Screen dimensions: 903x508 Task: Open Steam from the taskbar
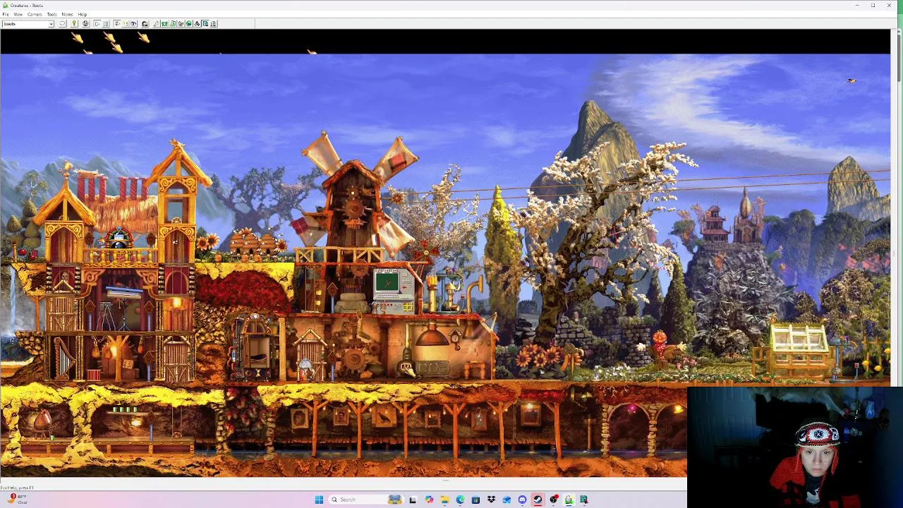pyautogui.click(x=538, y=500)
